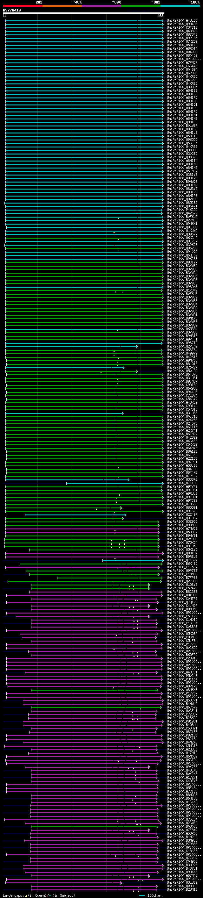The image size is (203, 898).
Task: Open hit UniRef100_P28918
Action: point(182,658)
